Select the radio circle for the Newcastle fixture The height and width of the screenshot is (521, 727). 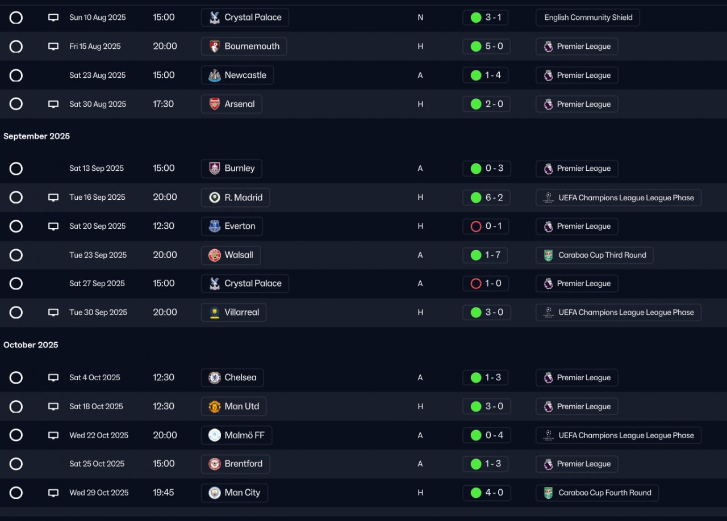click(16, 75)
